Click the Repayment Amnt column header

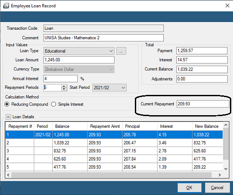pos(105,126)
